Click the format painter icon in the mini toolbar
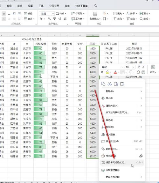Screen dimensions: 159x183 click(138, 72)
